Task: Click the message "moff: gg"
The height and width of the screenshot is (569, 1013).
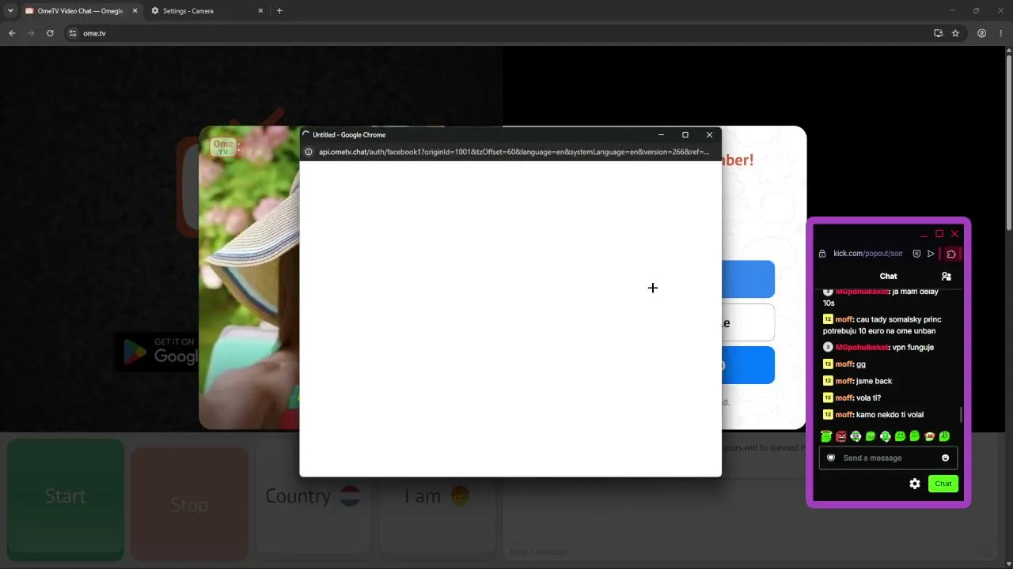Action: [x=844, y=364]
